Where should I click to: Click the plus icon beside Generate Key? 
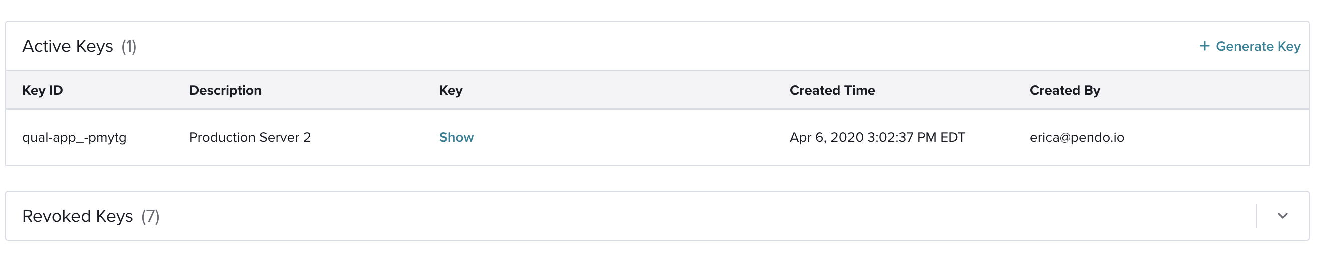coord(1205,46)
